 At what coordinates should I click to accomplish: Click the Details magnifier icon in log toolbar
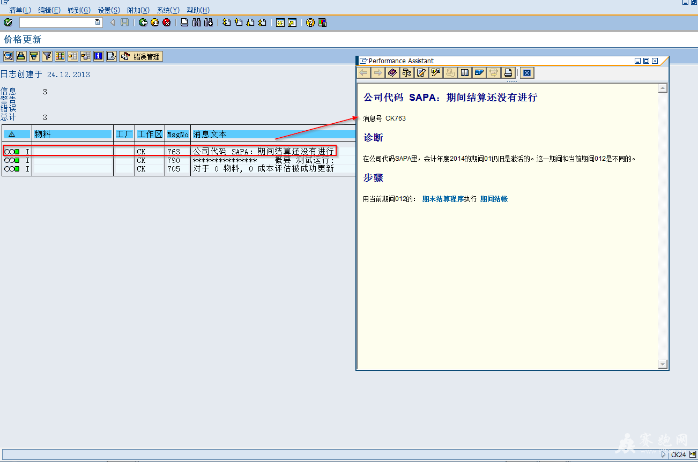[8, 56]
